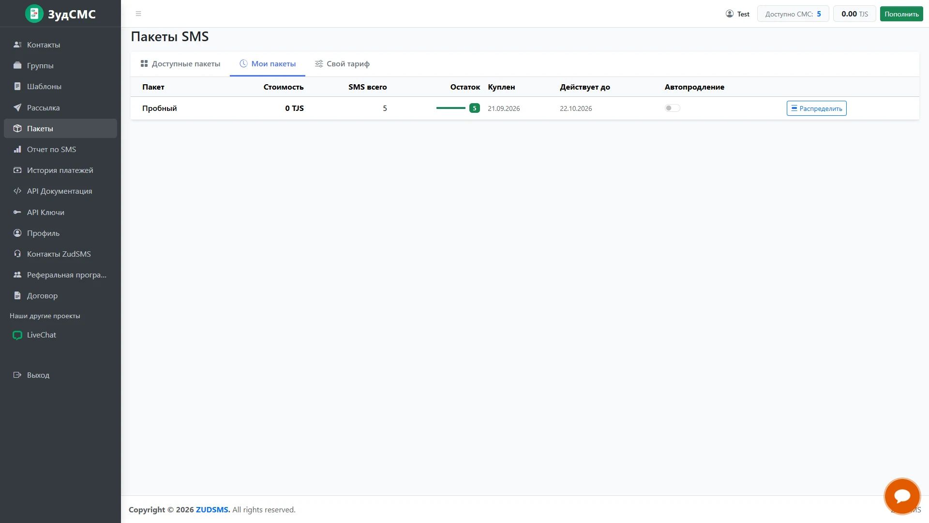Open API Документация code icon
This screenshot has height=523, width=929.
17,191
